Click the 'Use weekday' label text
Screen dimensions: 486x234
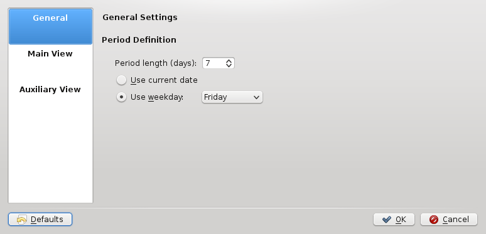coord(157,97)
